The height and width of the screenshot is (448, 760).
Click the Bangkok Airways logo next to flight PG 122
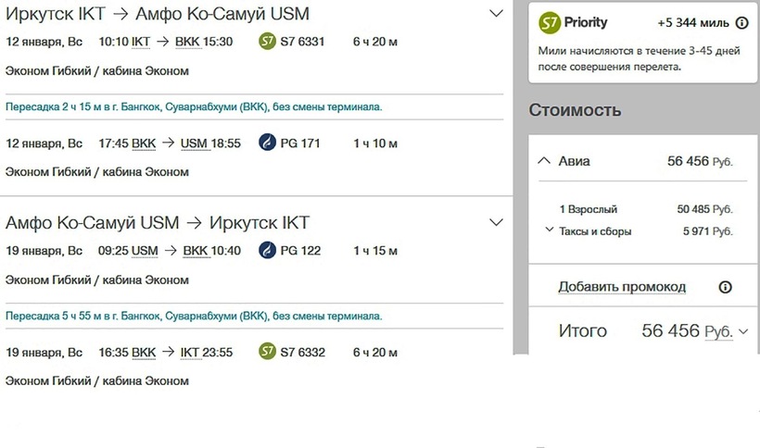[x=267, y=251]
